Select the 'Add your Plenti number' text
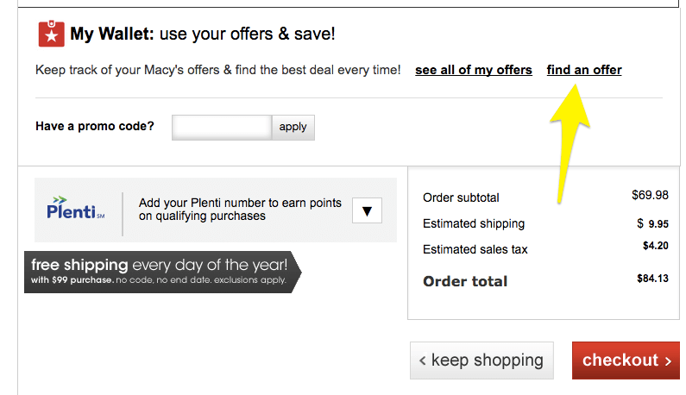686x395 pixels. (240, 209)
